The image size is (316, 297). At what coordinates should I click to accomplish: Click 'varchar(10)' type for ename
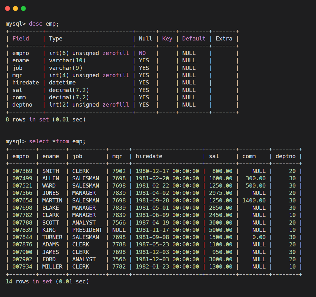[x=67, y=60]
